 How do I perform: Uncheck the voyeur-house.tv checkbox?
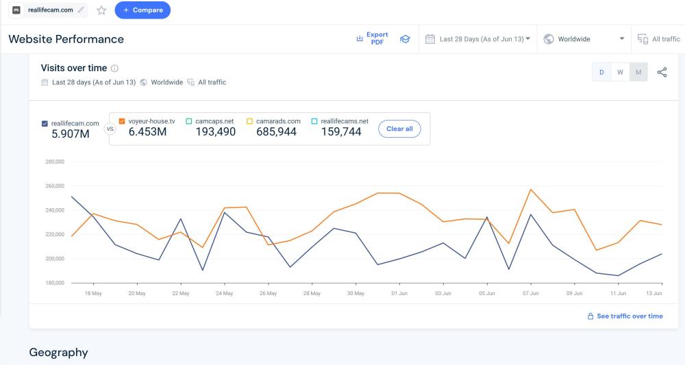pos(122,121)
